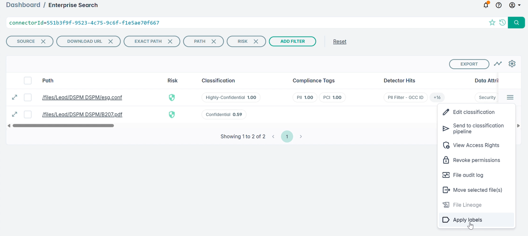Image resolution: width=528 pixels, height=236 pixels.
Task: Open table settings gear icon
Action: [x=512, y=64]
